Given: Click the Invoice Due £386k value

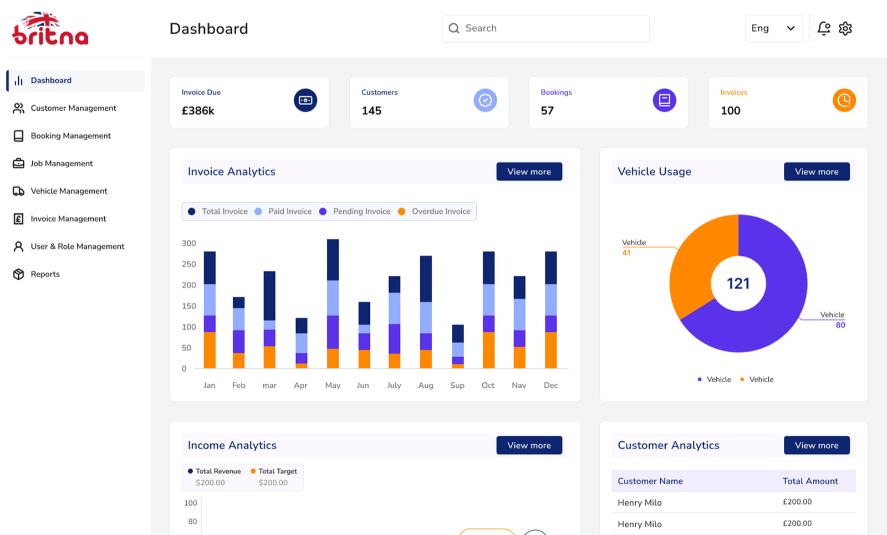Looking at the screenshot, I should [x=198, y=111].
